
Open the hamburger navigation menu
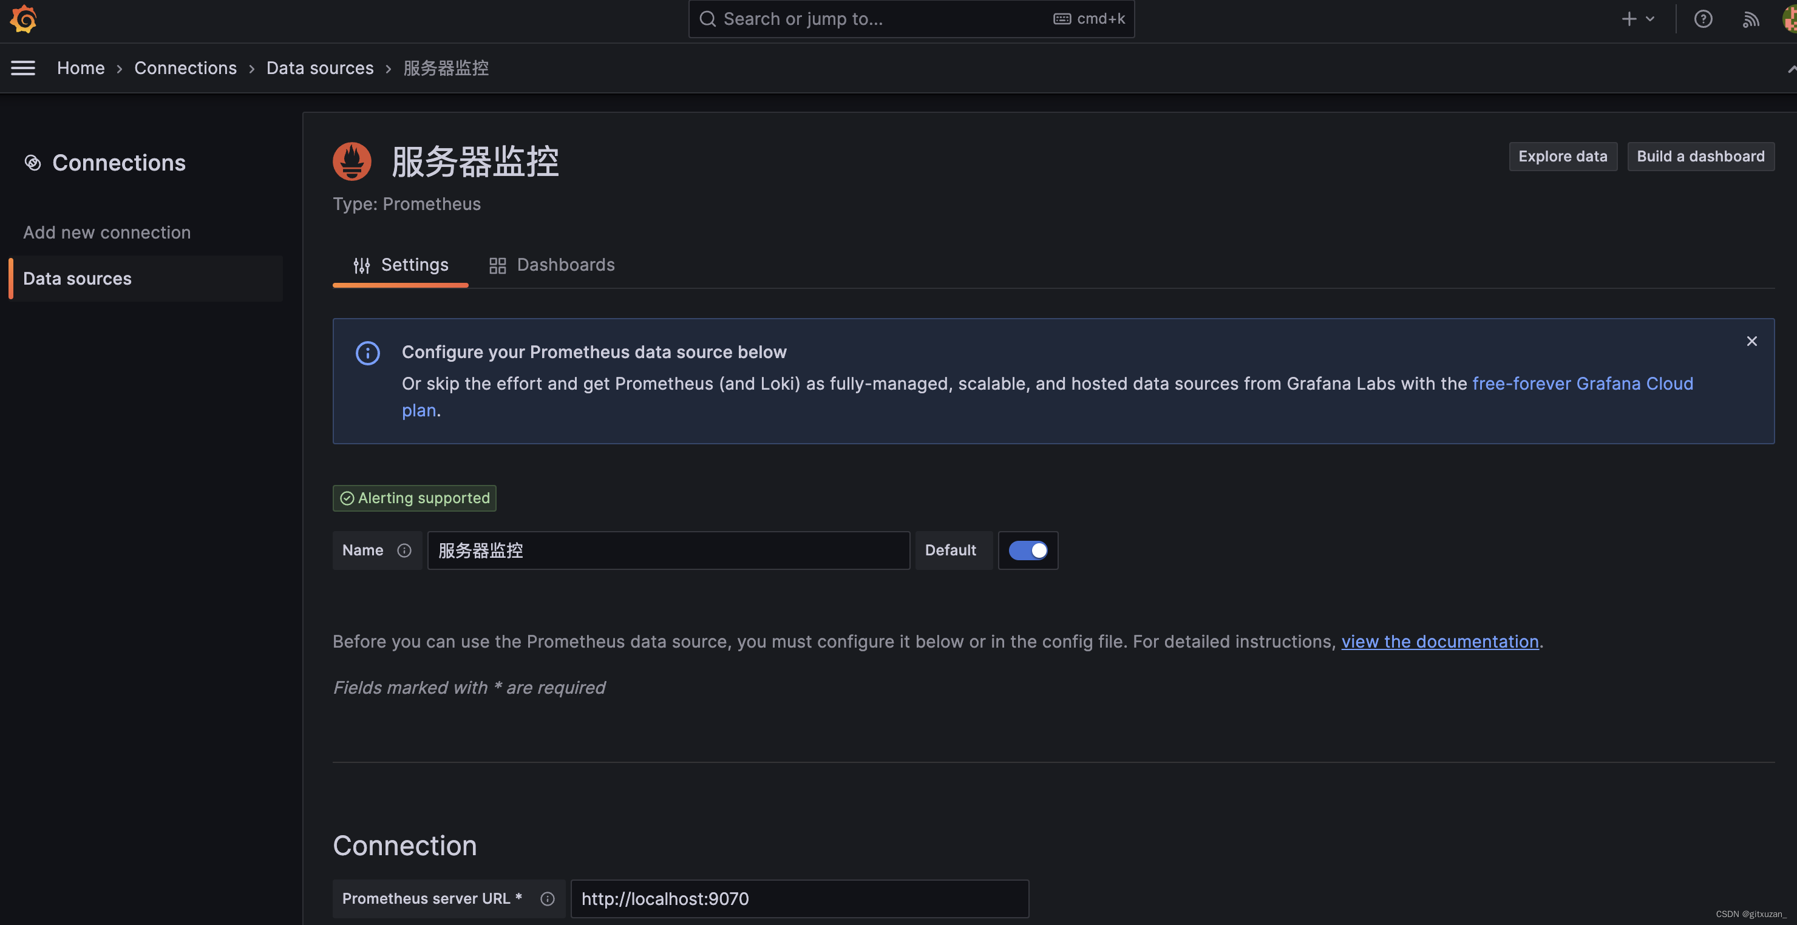tap(23, 67)
